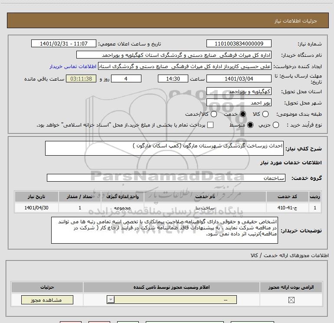This screenshot has height=323, width=334.
Task: Click the ردیف column header
Action: [x=315, y=196]
